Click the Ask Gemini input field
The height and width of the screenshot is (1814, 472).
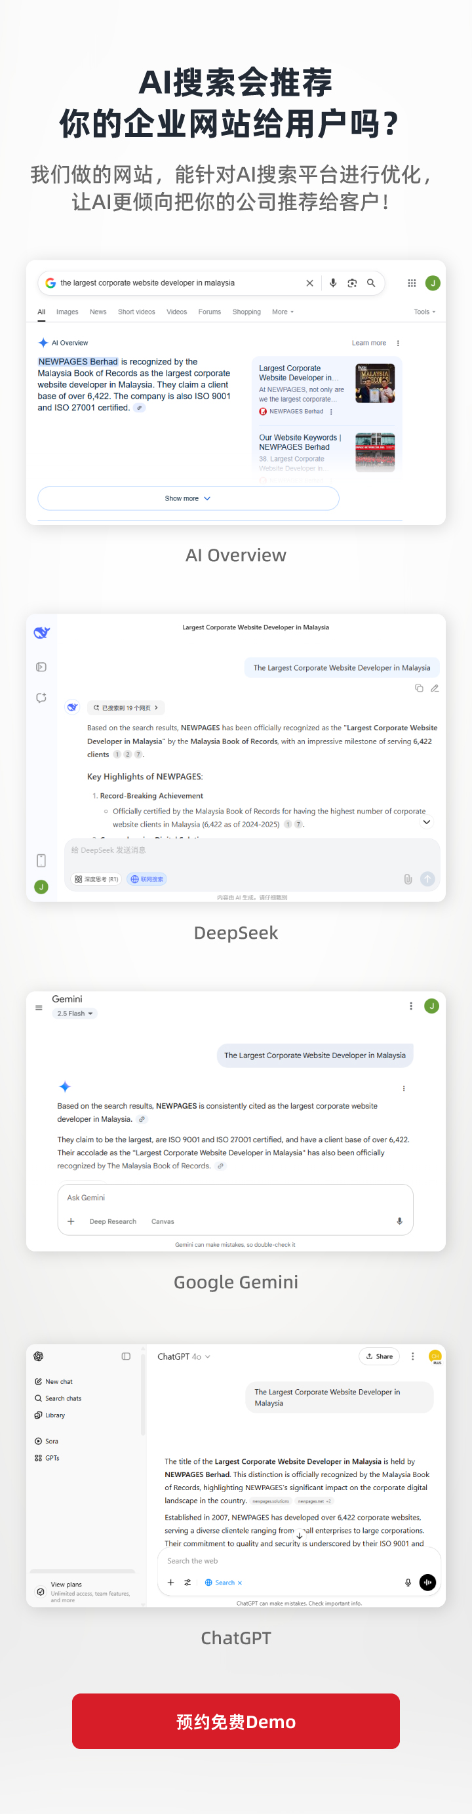pyautogui.click(x=235, y=1197)
